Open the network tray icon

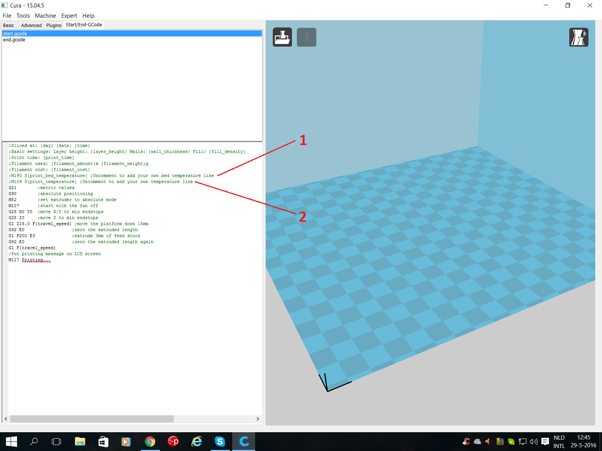pos(522,442)
